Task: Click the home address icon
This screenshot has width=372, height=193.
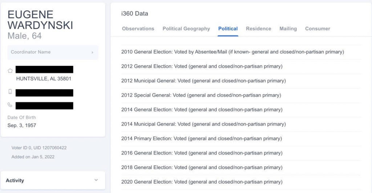Action: coord(10,71)
